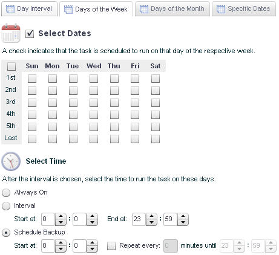Check the 1st Sunday checkbox
Viewport: 279px width, 255px height.
pos(32,79)
